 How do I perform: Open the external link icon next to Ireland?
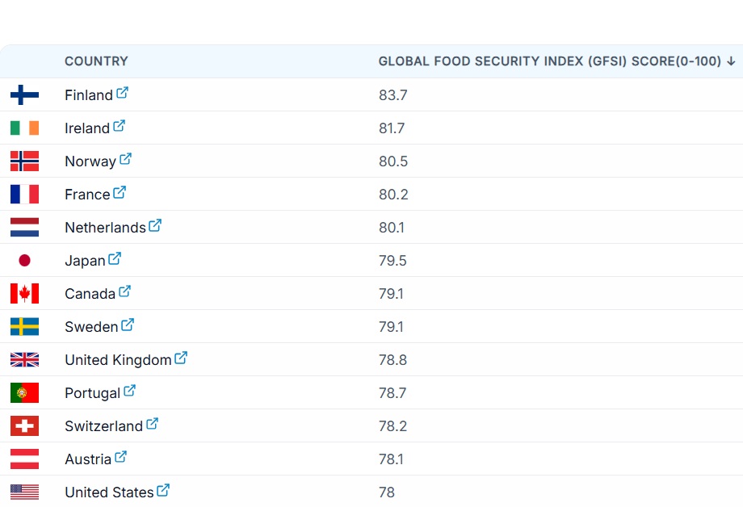(119, 126)
